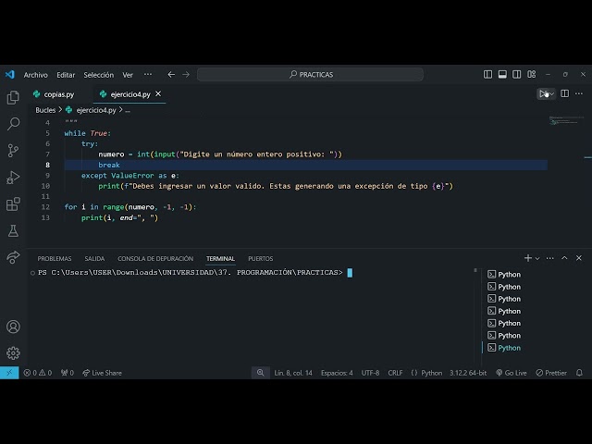Close the terminal panel
The width and height of the screenshot is (592, 444).
point(579,258)
